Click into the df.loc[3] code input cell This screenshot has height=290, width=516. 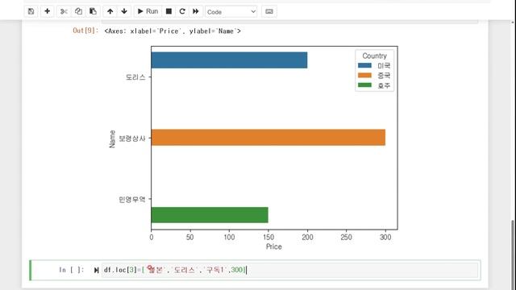pos(289,271)
